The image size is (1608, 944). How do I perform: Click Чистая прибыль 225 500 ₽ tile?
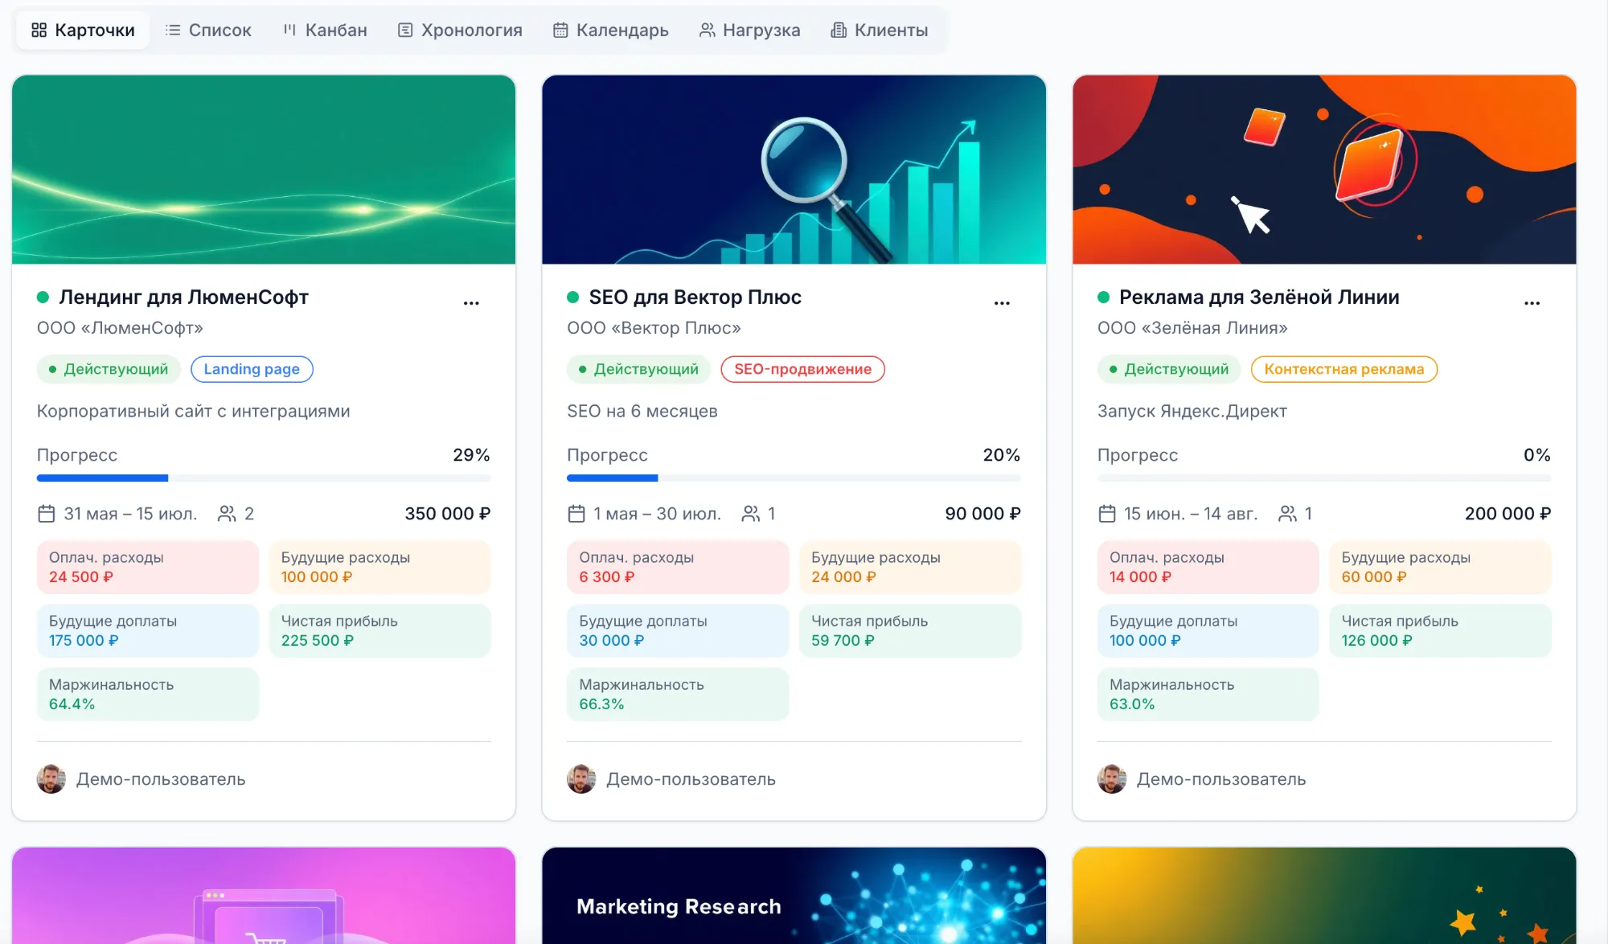pyautogui.click(x=379, y=631)
